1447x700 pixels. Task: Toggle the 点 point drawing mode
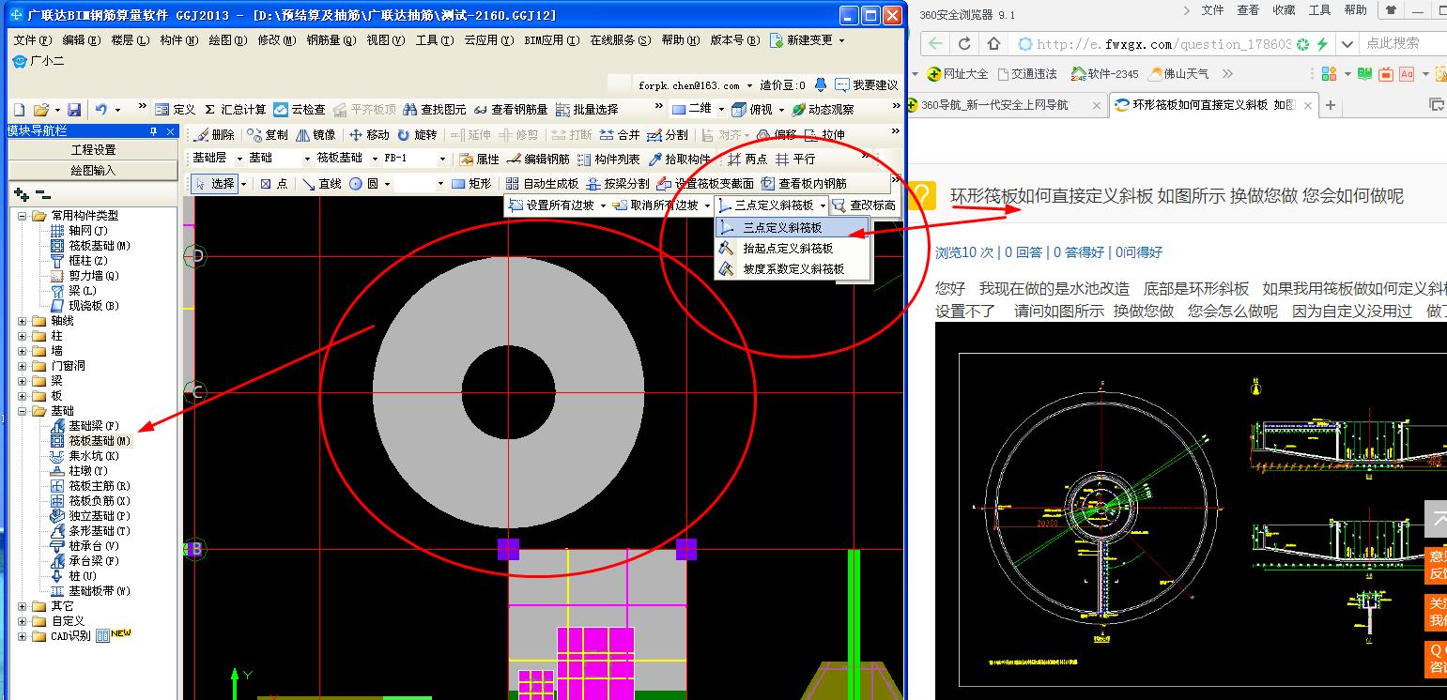(x=274, y=184)
